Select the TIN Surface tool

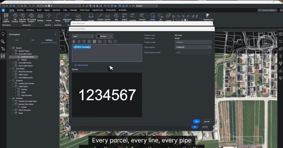point(15,18)
